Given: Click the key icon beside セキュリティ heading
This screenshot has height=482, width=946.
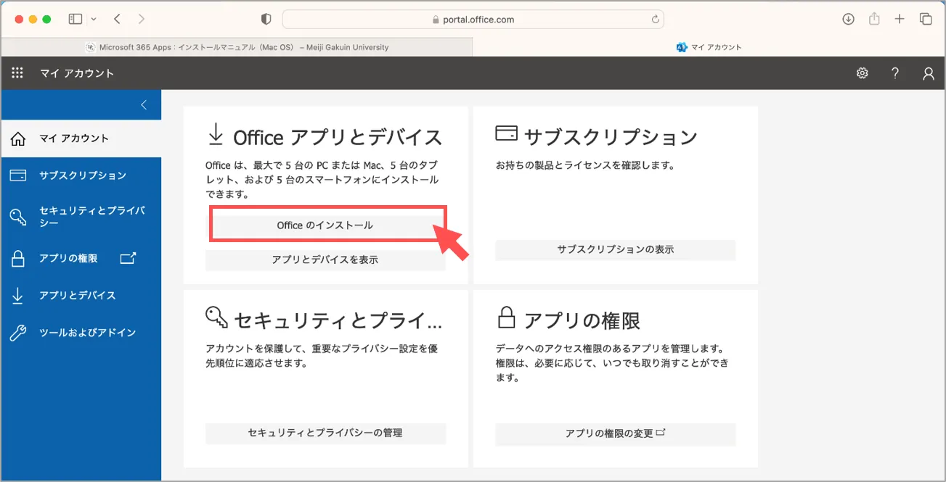Looking at the screenshot, I should point(217,317).
